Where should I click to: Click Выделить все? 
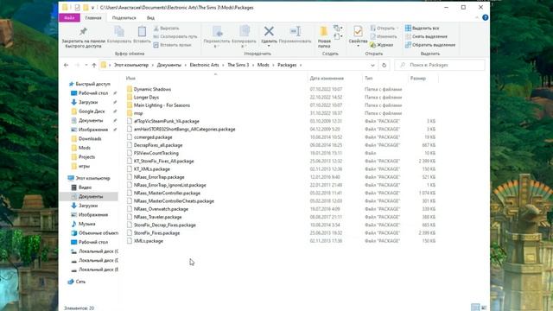pos(423,29)
